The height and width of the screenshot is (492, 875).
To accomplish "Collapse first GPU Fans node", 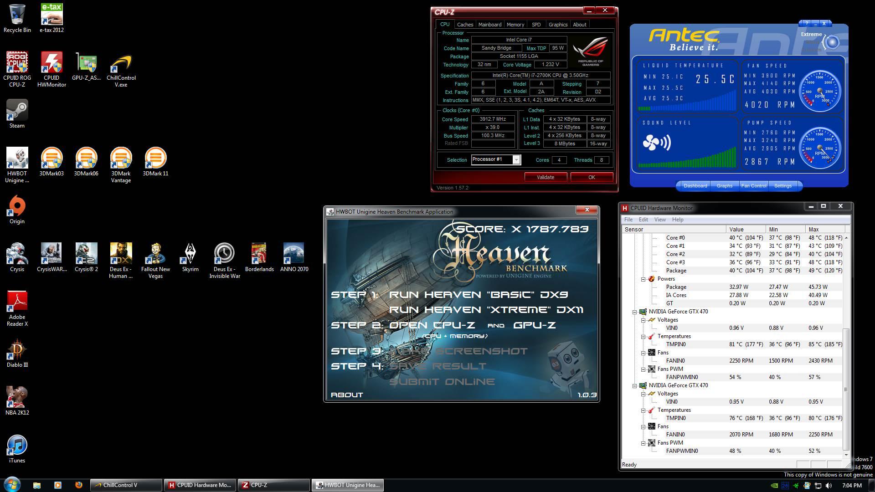I will pos(643,353).
